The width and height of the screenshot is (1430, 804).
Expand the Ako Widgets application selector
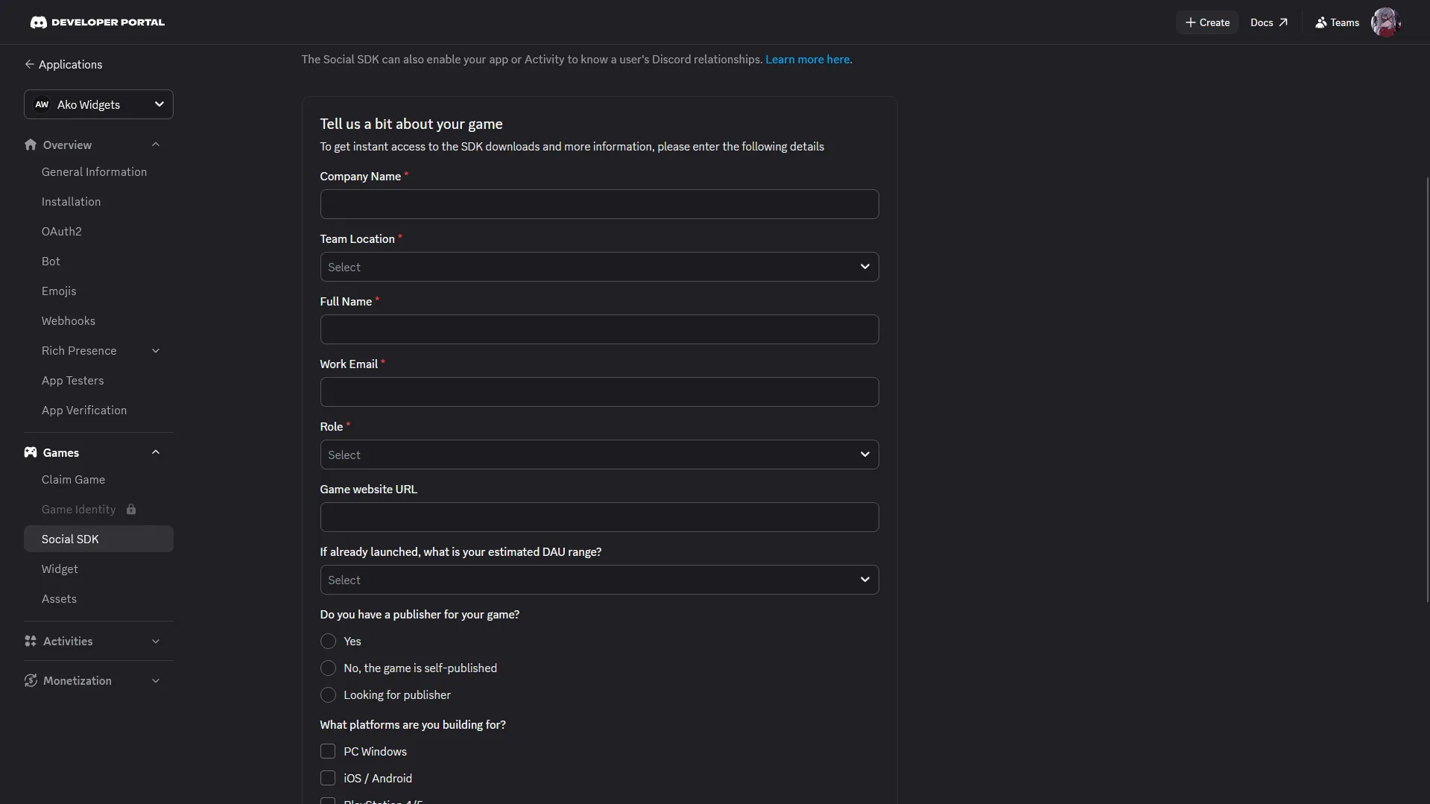click(98, 104)
